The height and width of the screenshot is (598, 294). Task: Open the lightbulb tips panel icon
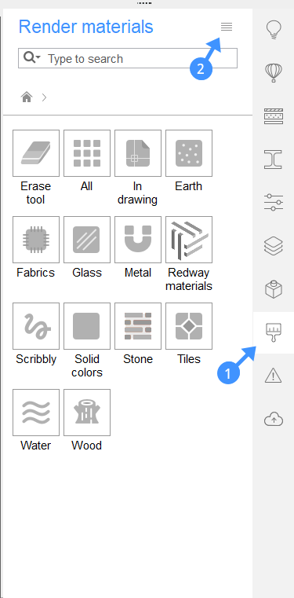point(274,30)
